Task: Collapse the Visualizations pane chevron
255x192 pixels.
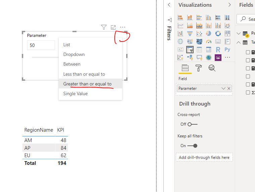Action: [229, 5]
